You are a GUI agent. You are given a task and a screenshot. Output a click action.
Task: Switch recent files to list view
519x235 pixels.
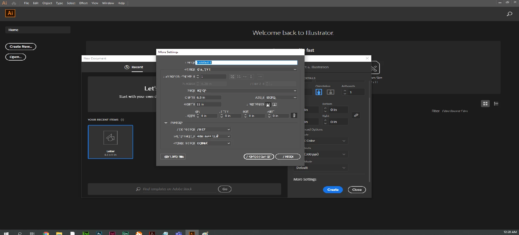coord(496,104)
